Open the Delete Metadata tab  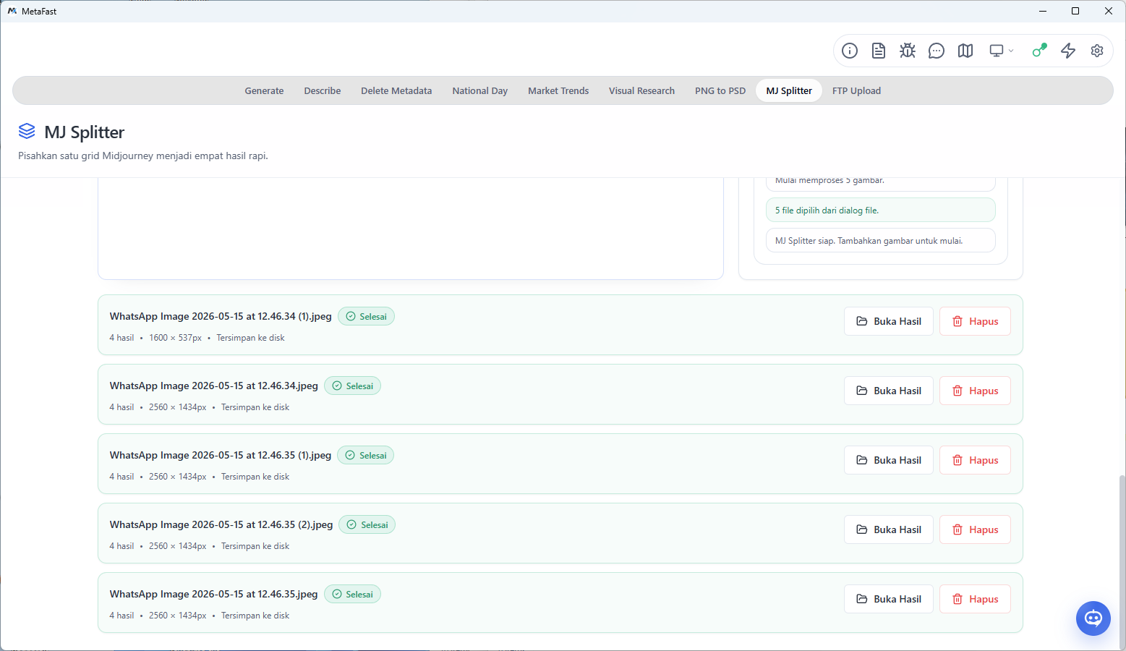click(396, 90)
